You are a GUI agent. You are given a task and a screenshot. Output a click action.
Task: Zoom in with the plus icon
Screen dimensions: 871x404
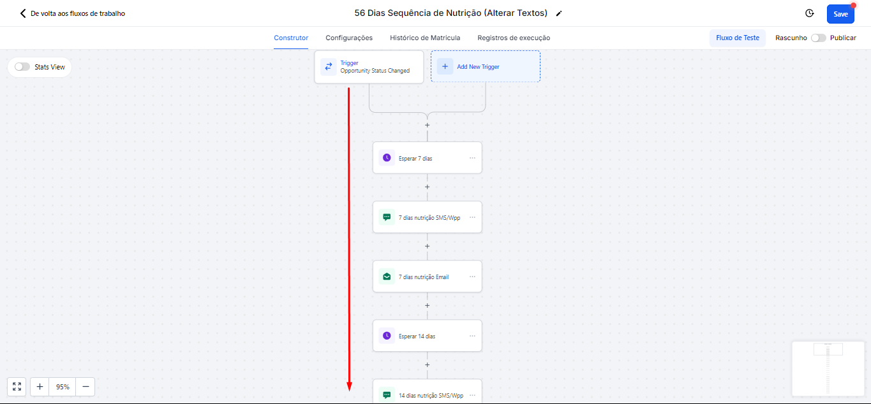pos(40,387)
